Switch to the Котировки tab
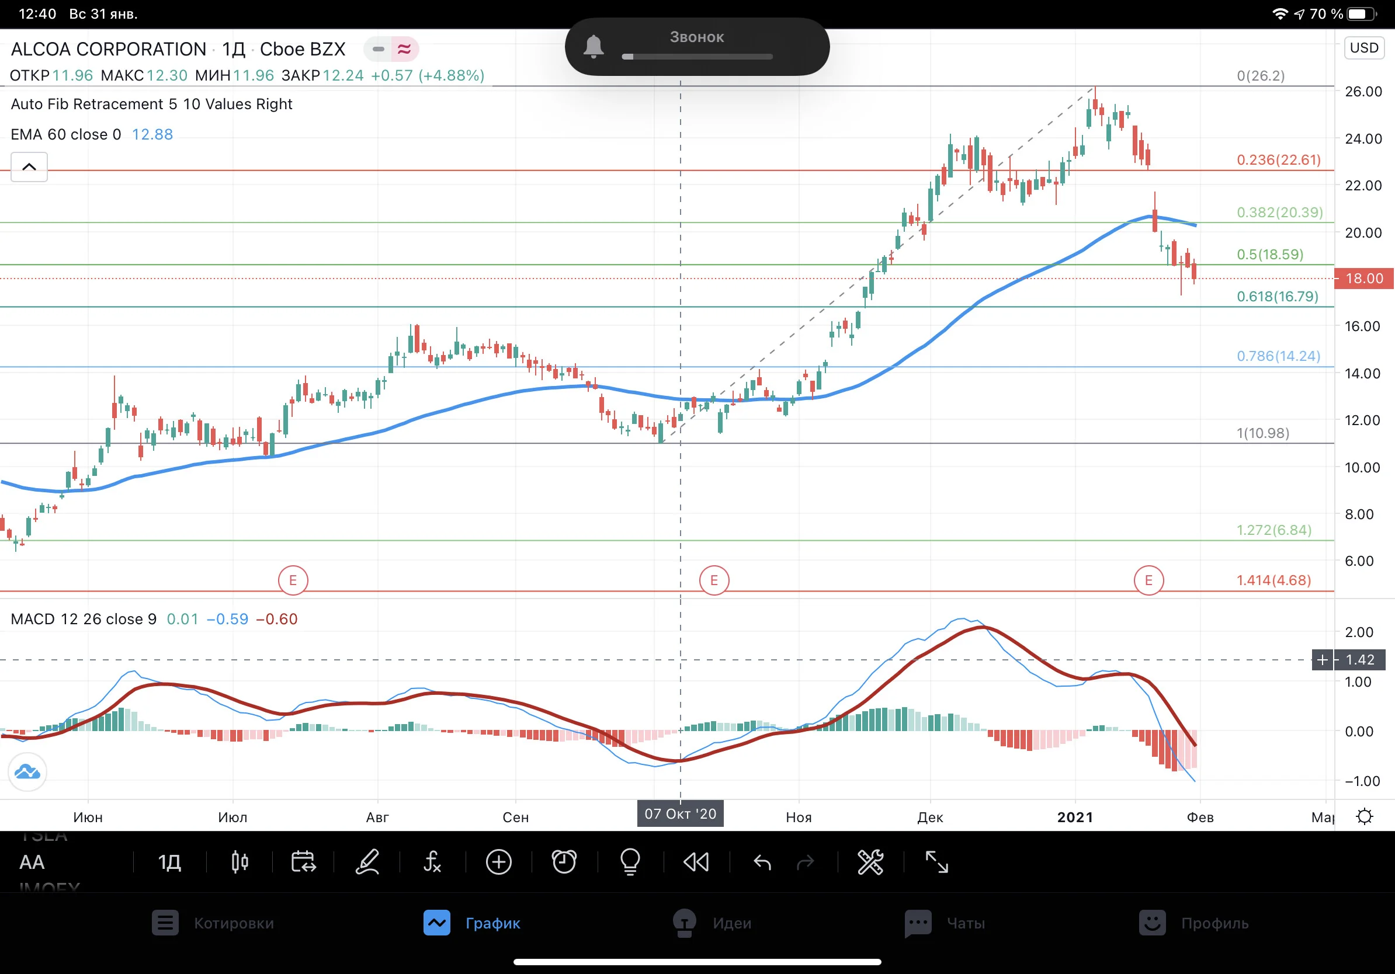Viewport: 1395px width, 974px height. pyautogui.click(x=213, y=923)
